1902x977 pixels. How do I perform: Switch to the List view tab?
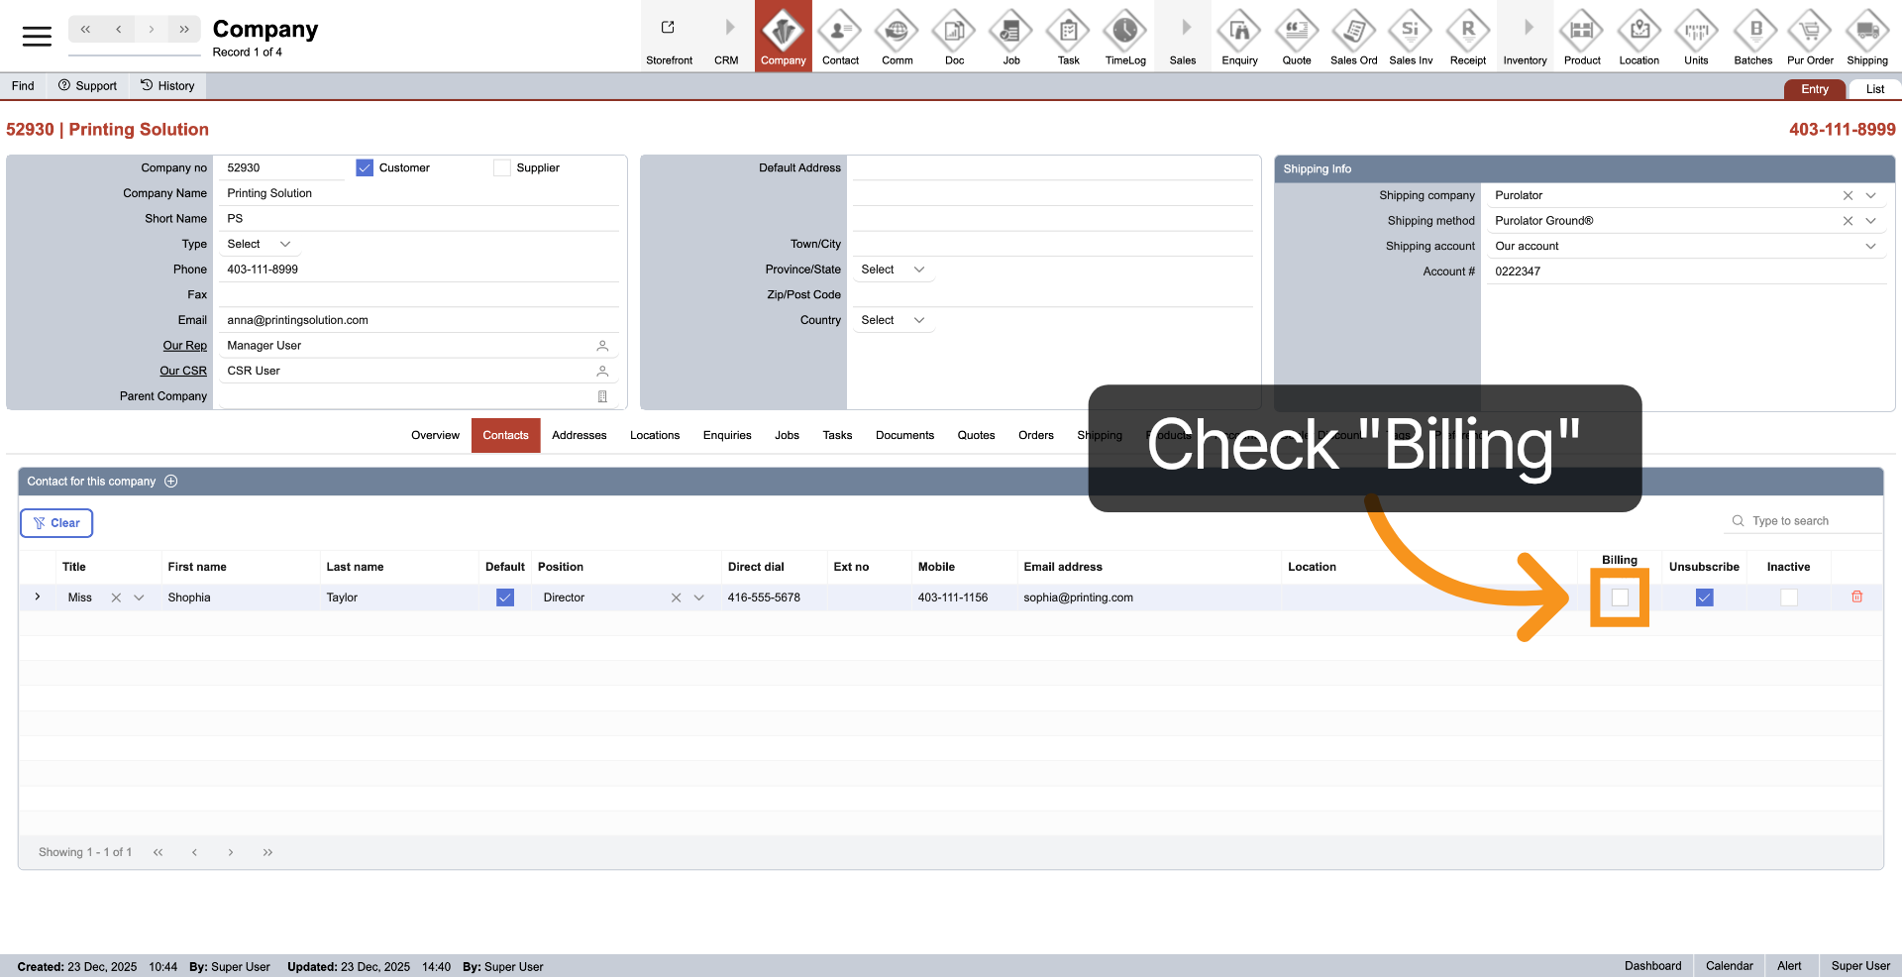coord(1874,89)
